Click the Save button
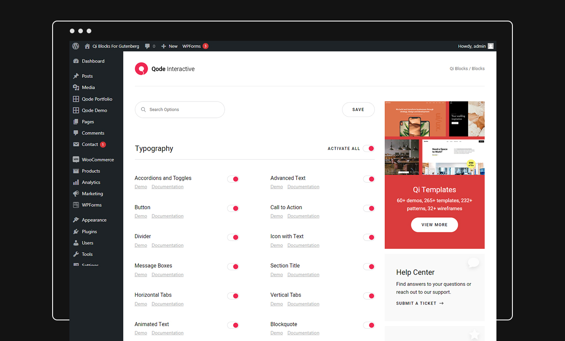The image size is (565, 341). (358, 109)
